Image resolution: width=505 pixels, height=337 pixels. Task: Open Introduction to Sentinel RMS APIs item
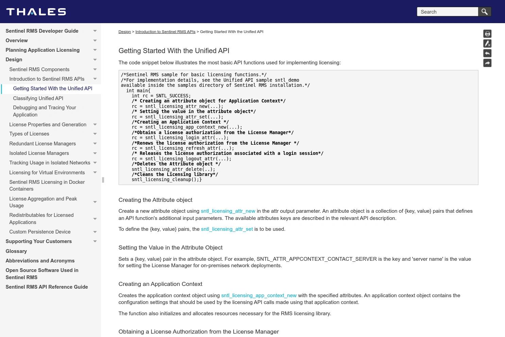pyautogui.click(x=47, y=79)
